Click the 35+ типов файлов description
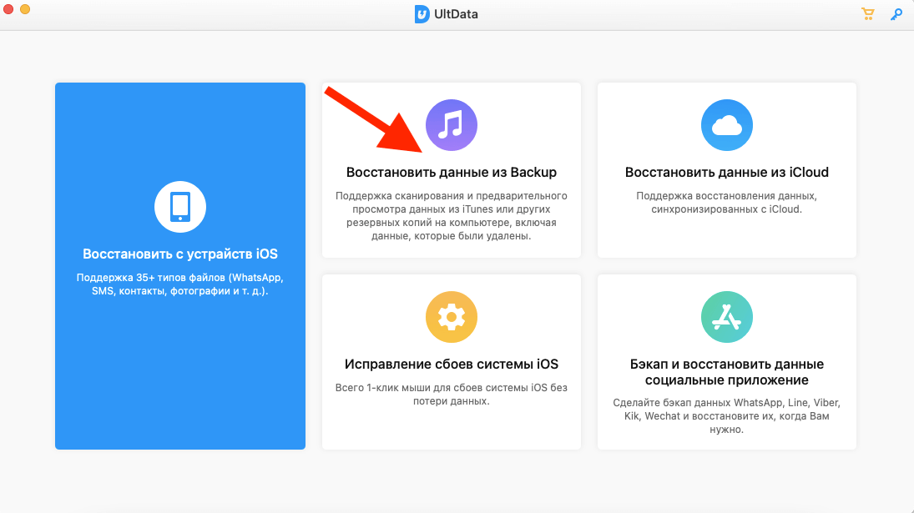The height and width of the screenshot is (513, 914). (x=180, y=284)
